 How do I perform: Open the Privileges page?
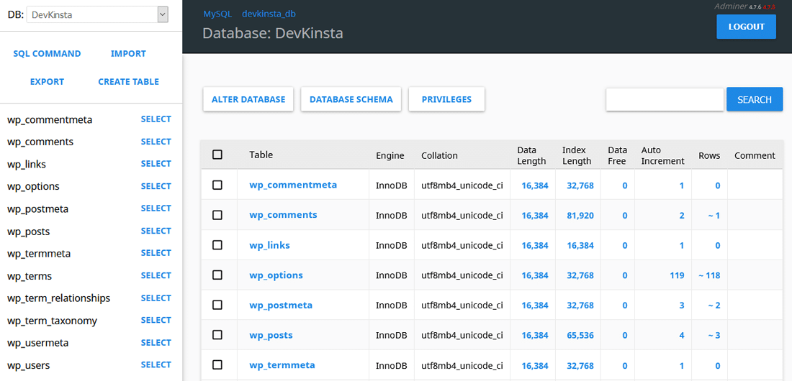[446, 100]
